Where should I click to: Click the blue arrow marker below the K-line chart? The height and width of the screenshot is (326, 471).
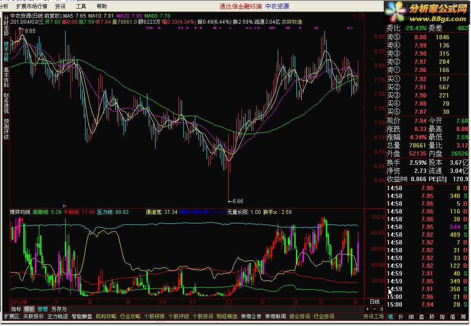pyautogui.click(x=64, y=206)
